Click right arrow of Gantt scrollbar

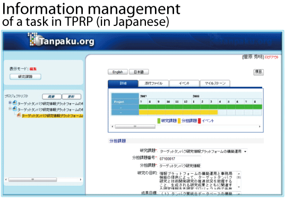tap(260, 127)
